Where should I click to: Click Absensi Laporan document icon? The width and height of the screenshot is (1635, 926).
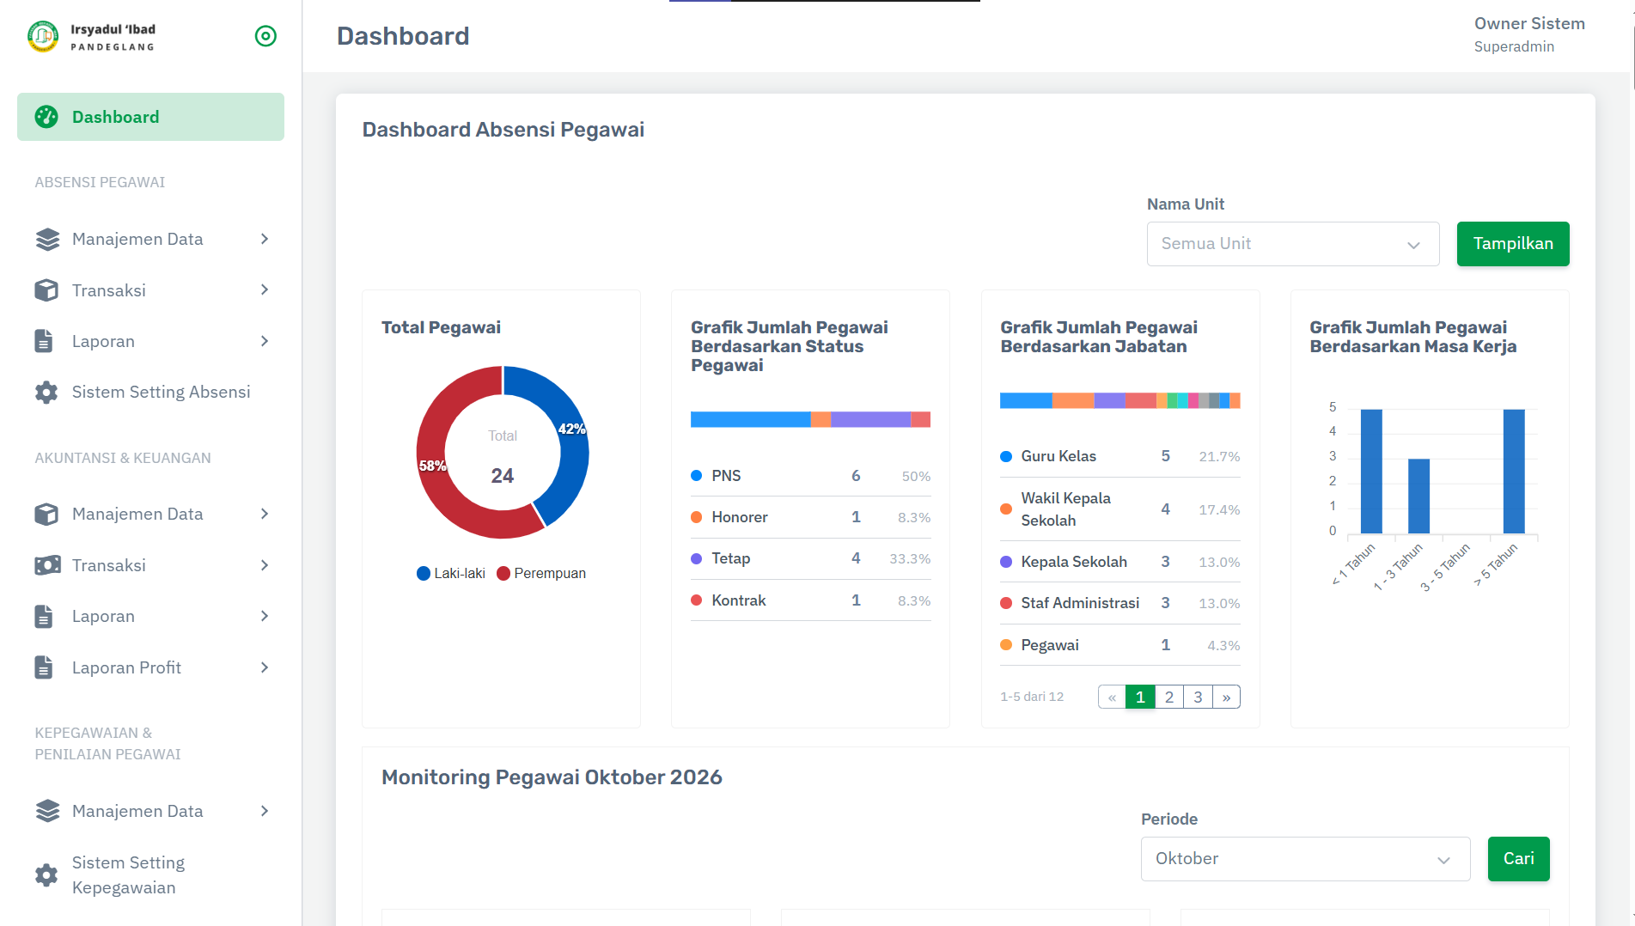point(44,341)
